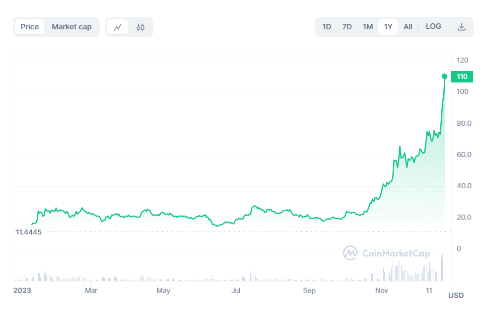Switch to the line chart view
Screen dimensions: 480x310
pos(118,27)
